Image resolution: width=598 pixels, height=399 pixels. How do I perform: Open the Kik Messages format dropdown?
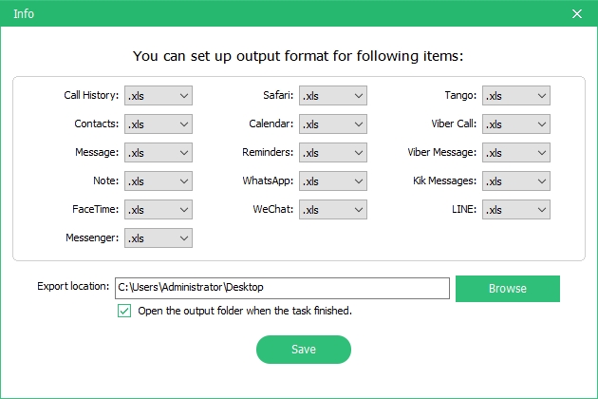516,181
